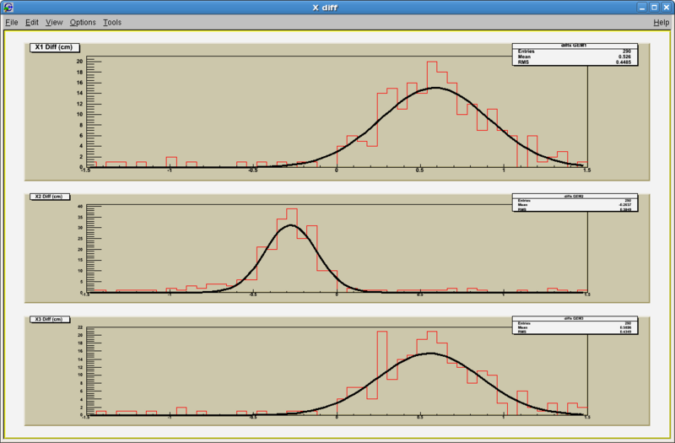675x443 pixels.
Task: Click the Entries row in GEM3 stats box
Action: [575, 323]
